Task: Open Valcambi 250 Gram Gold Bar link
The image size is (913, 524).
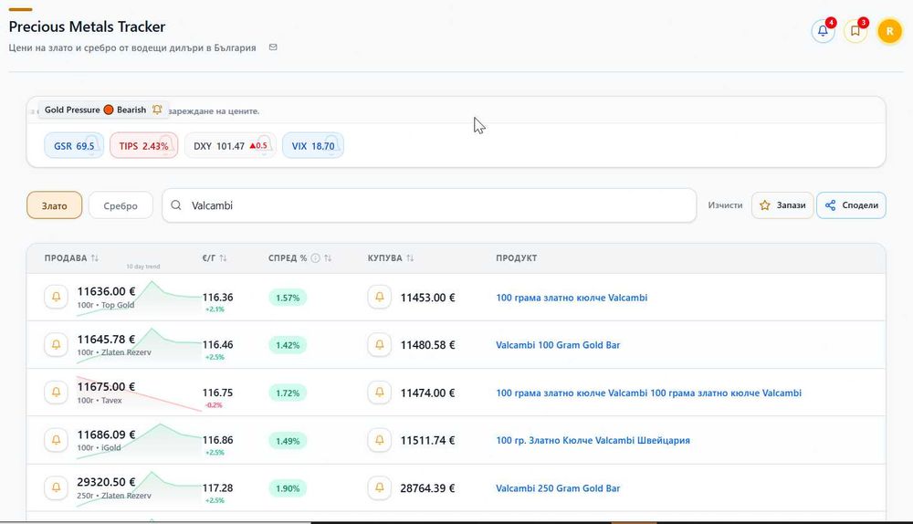Action: tap(558, 488)
